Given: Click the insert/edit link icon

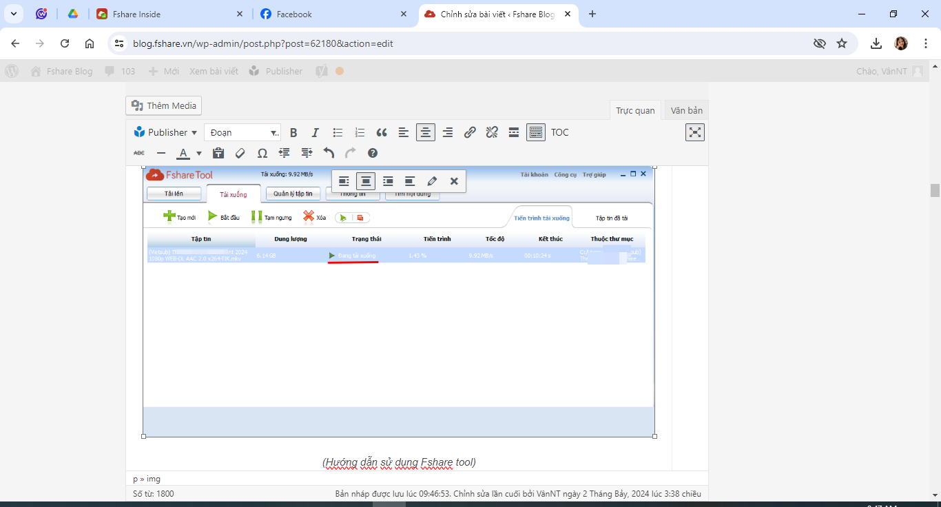Looking at the screenshot, I should click(x=470, y=132).
